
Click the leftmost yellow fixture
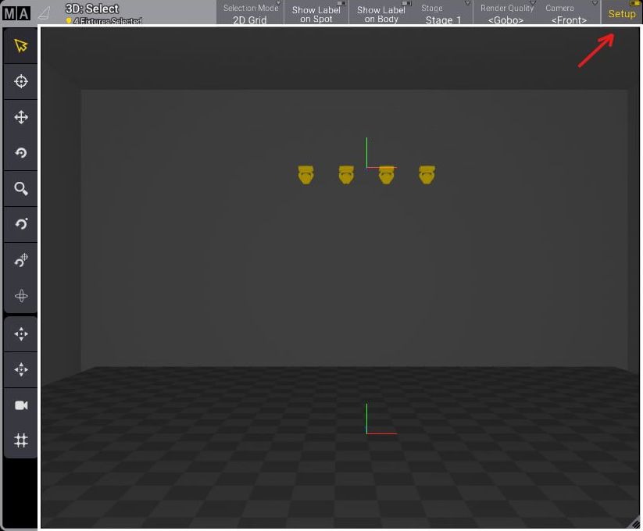coord(305,175)
